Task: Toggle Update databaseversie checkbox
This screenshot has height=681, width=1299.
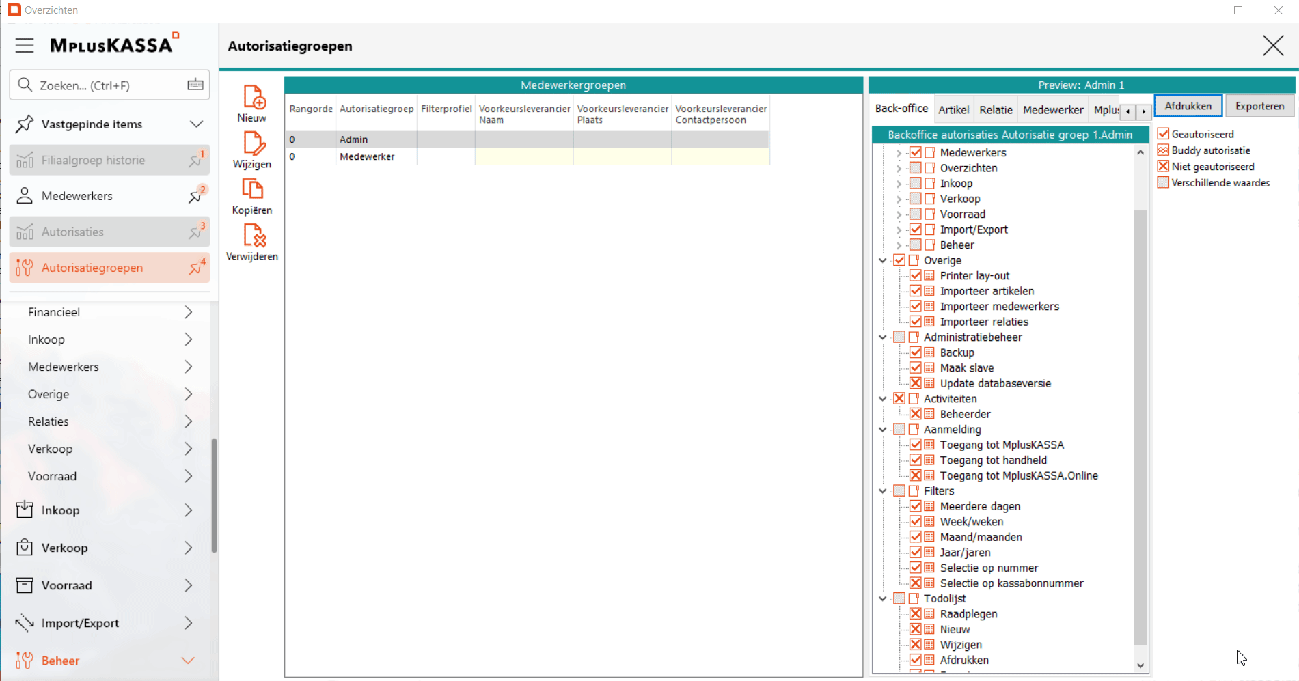Action: (x=916, y=383)
